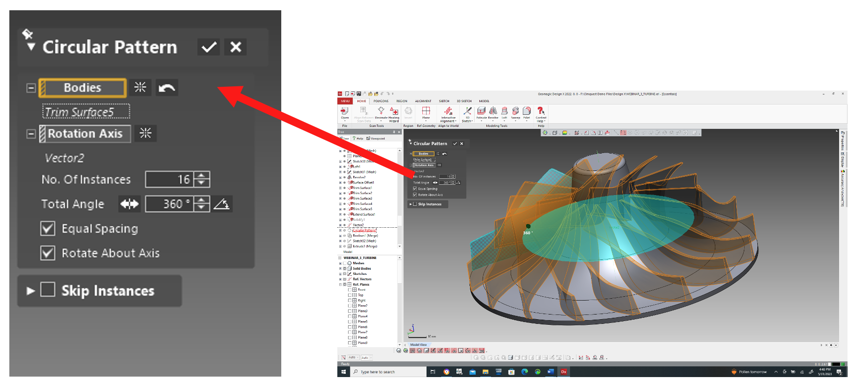Open Context Help in the ribbon
The height and width of the screenshot is (392, 855).
tap(541, 114)
